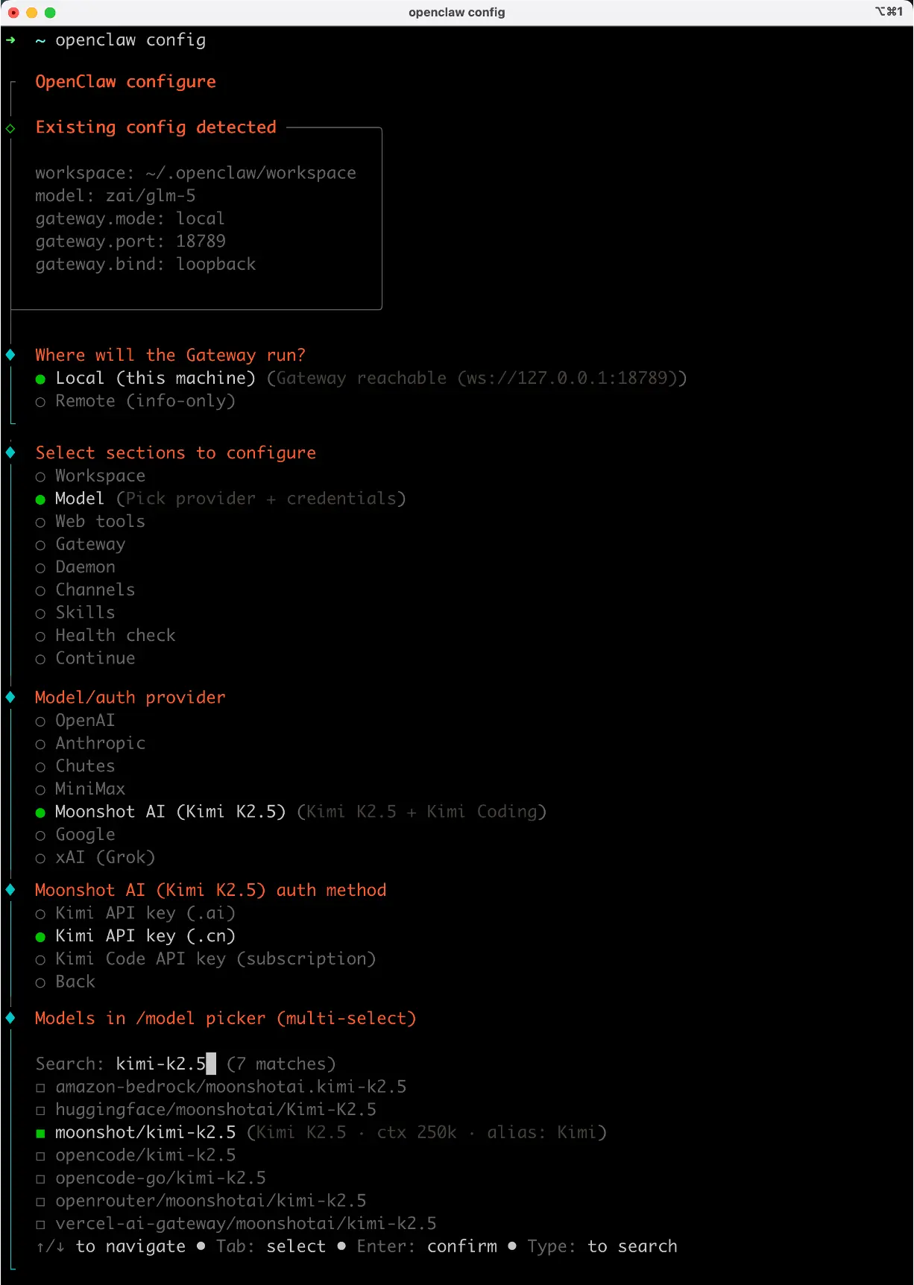
Task: Click the 'gateway.bind: loopback' line
Action: (145, 265)
